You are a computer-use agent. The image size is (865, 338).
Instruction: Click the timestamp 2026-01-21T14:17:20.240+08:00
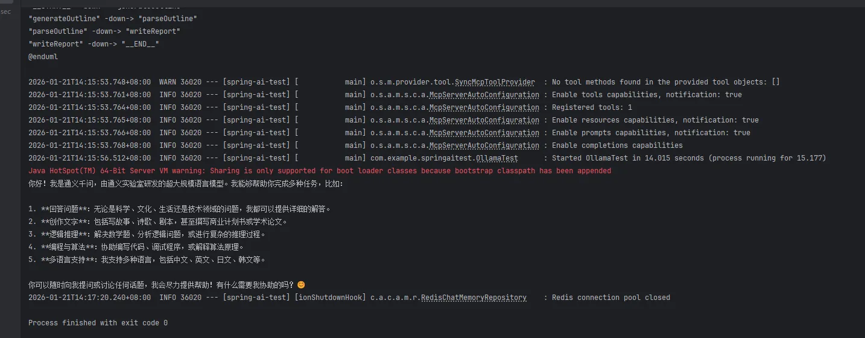pos(89,298)
